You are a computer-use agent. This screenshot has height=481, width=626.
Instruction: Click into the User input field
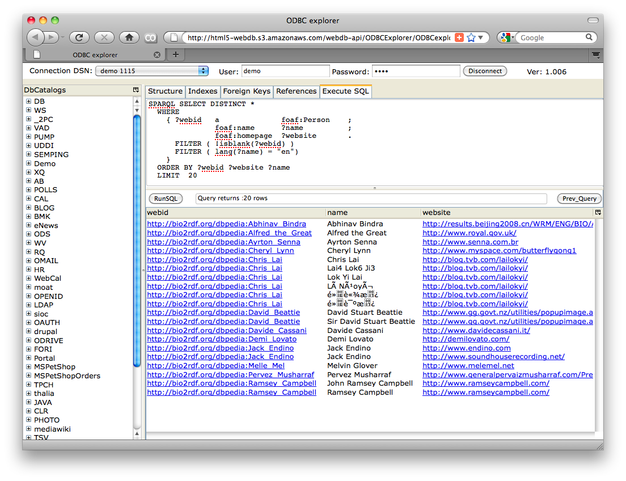pos(285,71)
